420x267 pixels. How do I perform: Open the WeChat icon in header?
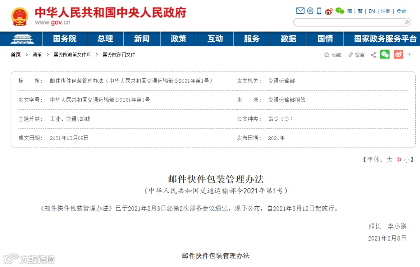(339, 11)
